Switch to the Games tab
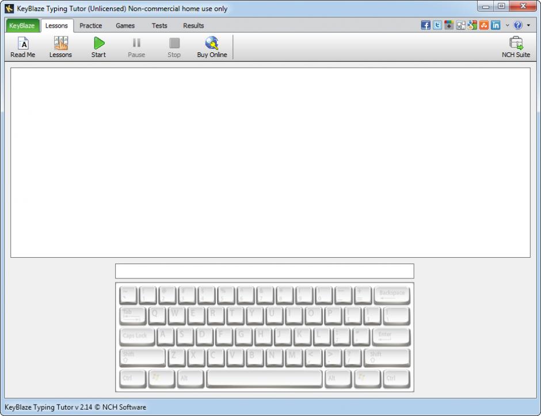 point(125,25)
